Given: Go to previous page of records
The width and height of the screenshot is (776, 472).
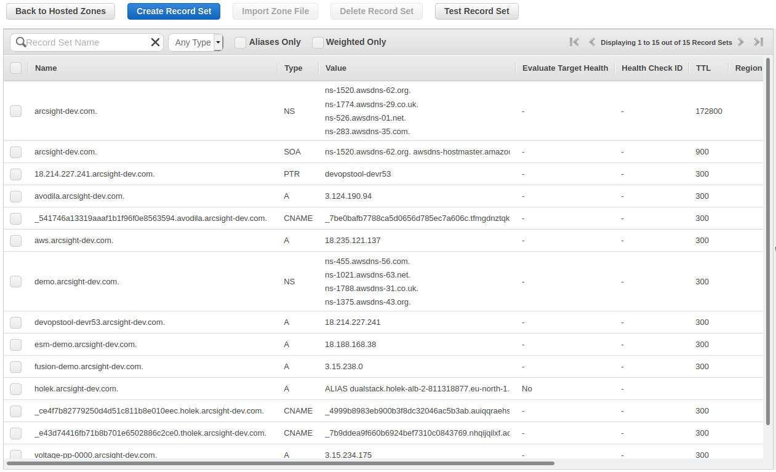Looking at the screenshot, I should (x=592, y=42).
